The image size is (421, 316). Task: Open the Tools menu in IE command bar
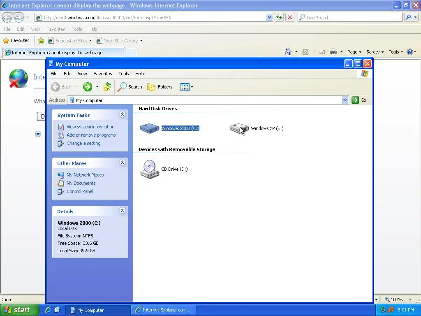click(396, 52)
